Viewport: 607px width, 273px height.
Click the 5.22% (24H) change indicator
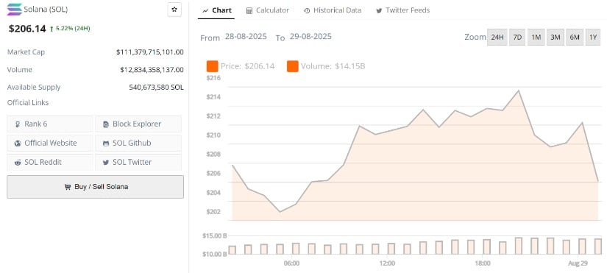click(x=70, y=28)
